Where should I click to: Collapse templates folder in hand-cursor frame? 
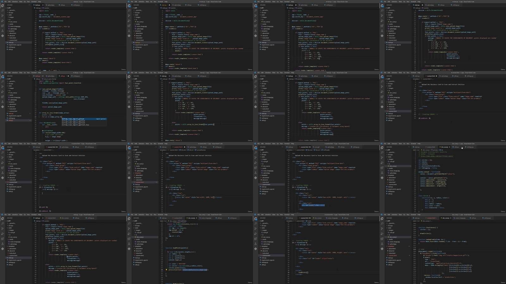click(391, 175)
